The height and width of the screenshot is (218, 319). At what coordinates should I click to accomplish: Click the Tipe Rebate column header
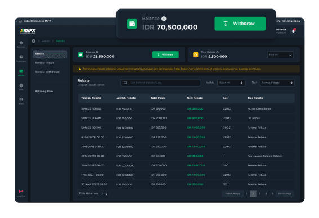pos(255,98)
